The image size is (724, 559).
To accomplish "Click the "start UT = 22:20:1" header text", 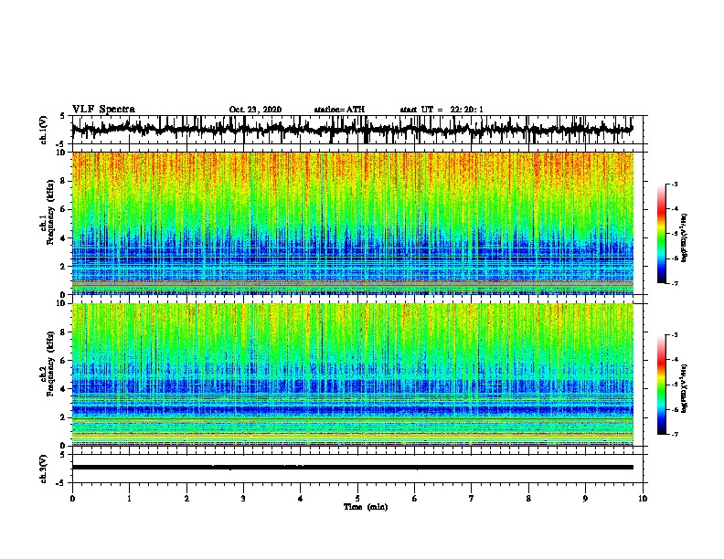I will click(x=442, y=110).
